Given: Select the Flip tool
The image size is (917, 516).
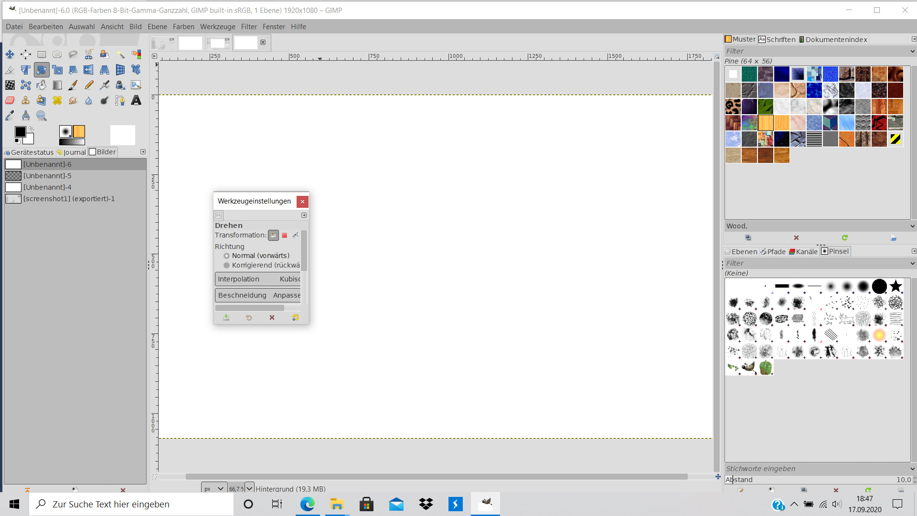Looking at the screenshot, I should coord(89,70).
